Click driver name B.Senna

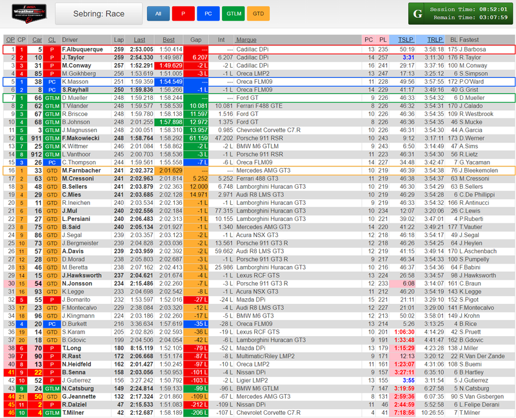74,372
